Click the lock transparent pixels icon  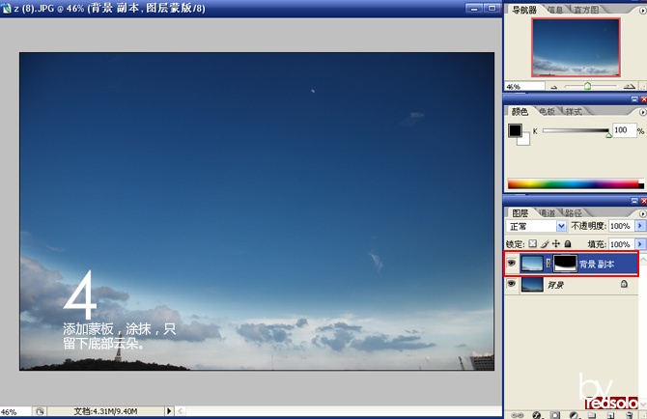point(533,243)
